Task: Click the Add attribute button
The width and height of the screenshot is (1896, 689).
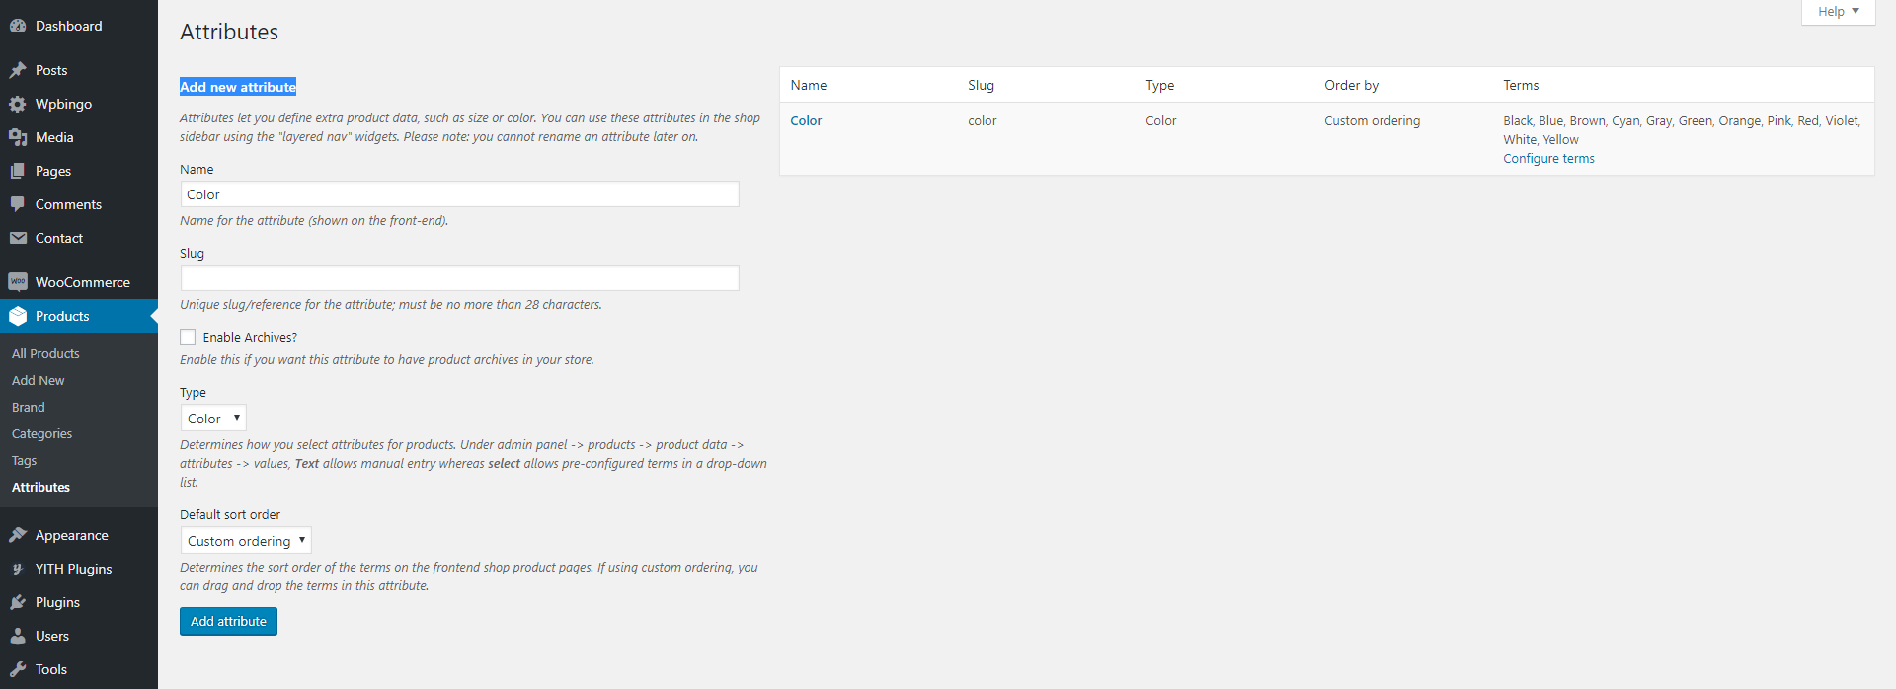Action: click(x=228, y=621)
